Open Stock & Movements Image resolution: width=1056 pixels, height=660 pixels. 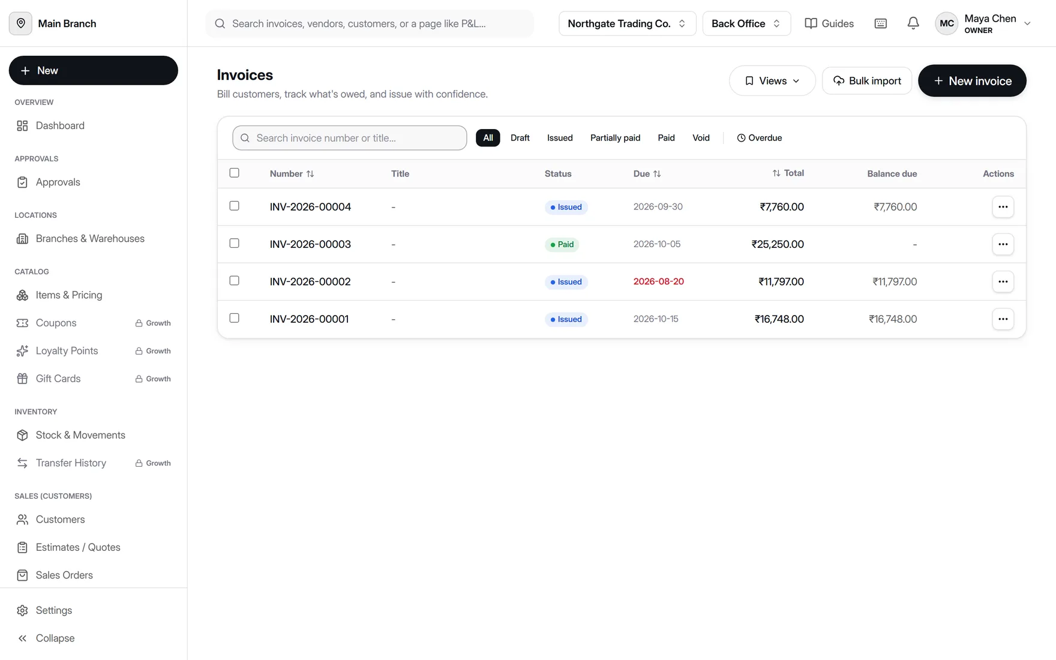94,435
